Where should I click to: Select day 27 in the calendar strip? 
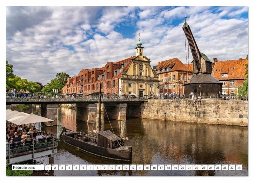[232, 167]
